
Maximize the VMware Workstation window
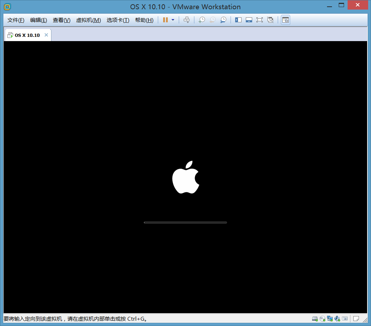pyautogui.click(x=342, y=5)
